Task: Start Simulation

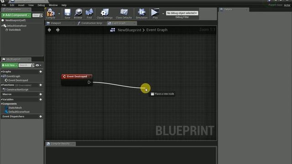Action: tap(141, 14)
